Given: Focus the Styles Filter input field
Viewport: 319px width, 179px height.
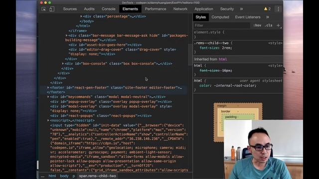Looking at the screenshot, I should (x=221, y=25).
